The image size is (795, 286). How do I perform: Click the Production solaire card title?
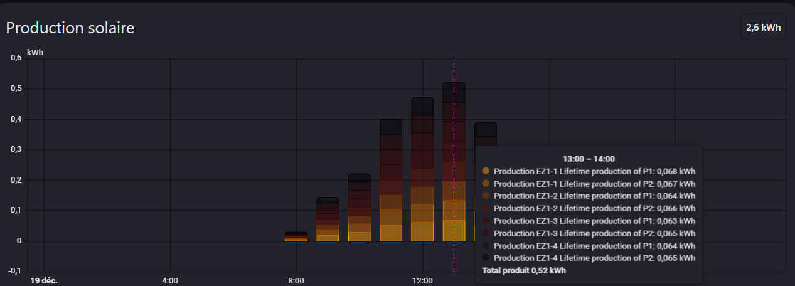pos(70,28)
